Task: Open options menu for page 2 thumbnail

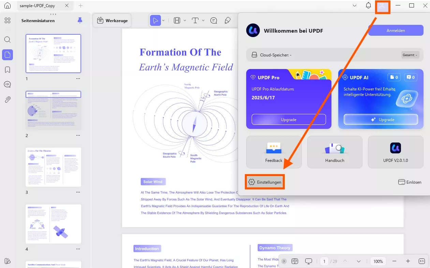Action: point(78,135)
